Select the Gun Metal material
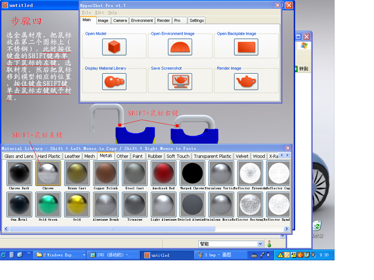The height and width of the screenshot is (280, 374). coord(19,205)
